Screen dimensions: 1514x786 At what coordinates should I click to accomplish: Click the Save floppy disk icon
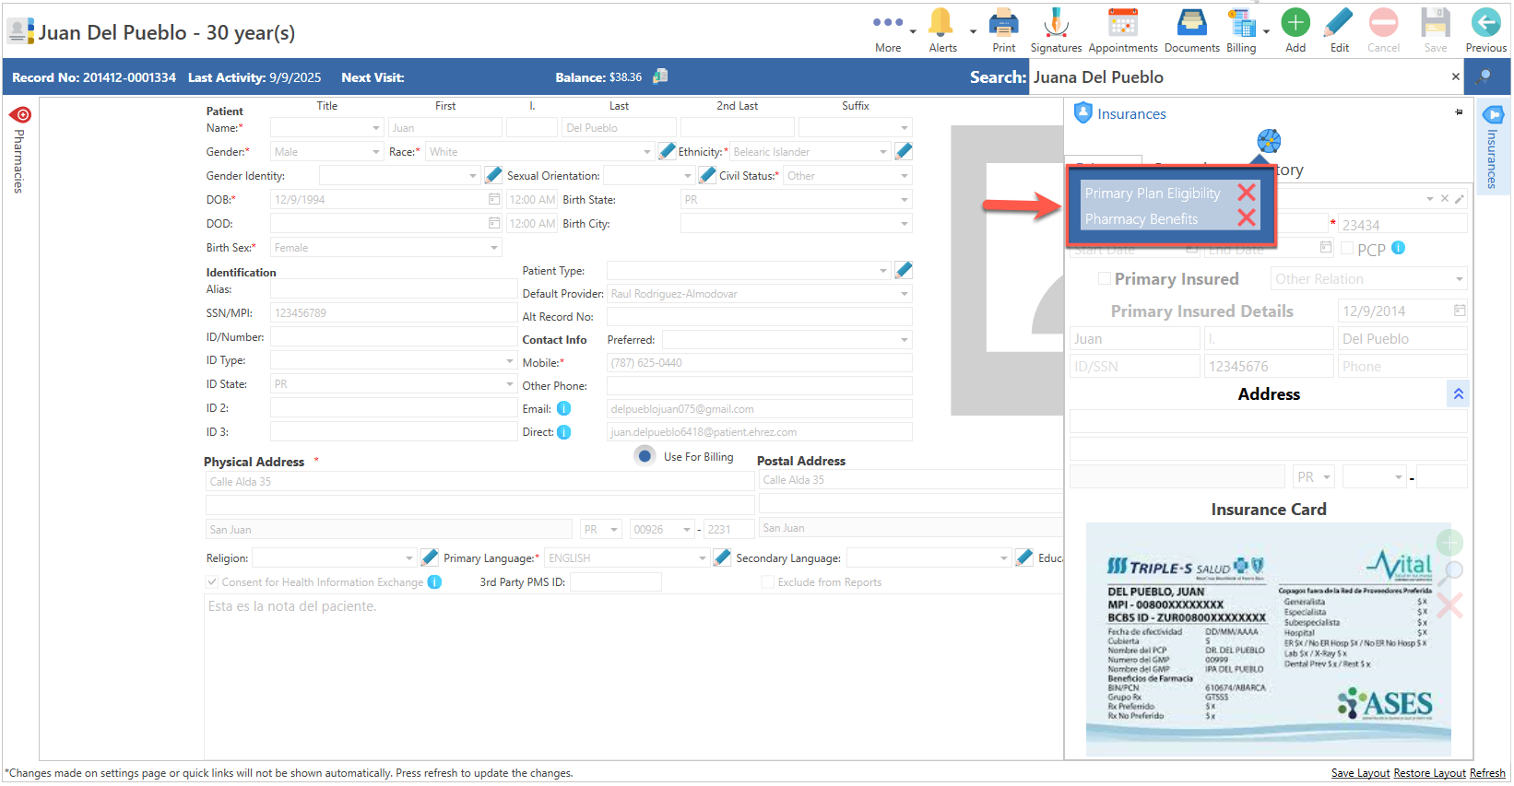click(x=1435, y=30)
